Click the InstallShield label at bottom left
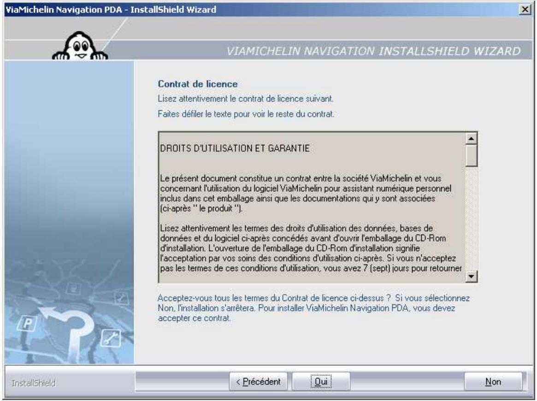The image size is (537, 401). tap(34, 383)
